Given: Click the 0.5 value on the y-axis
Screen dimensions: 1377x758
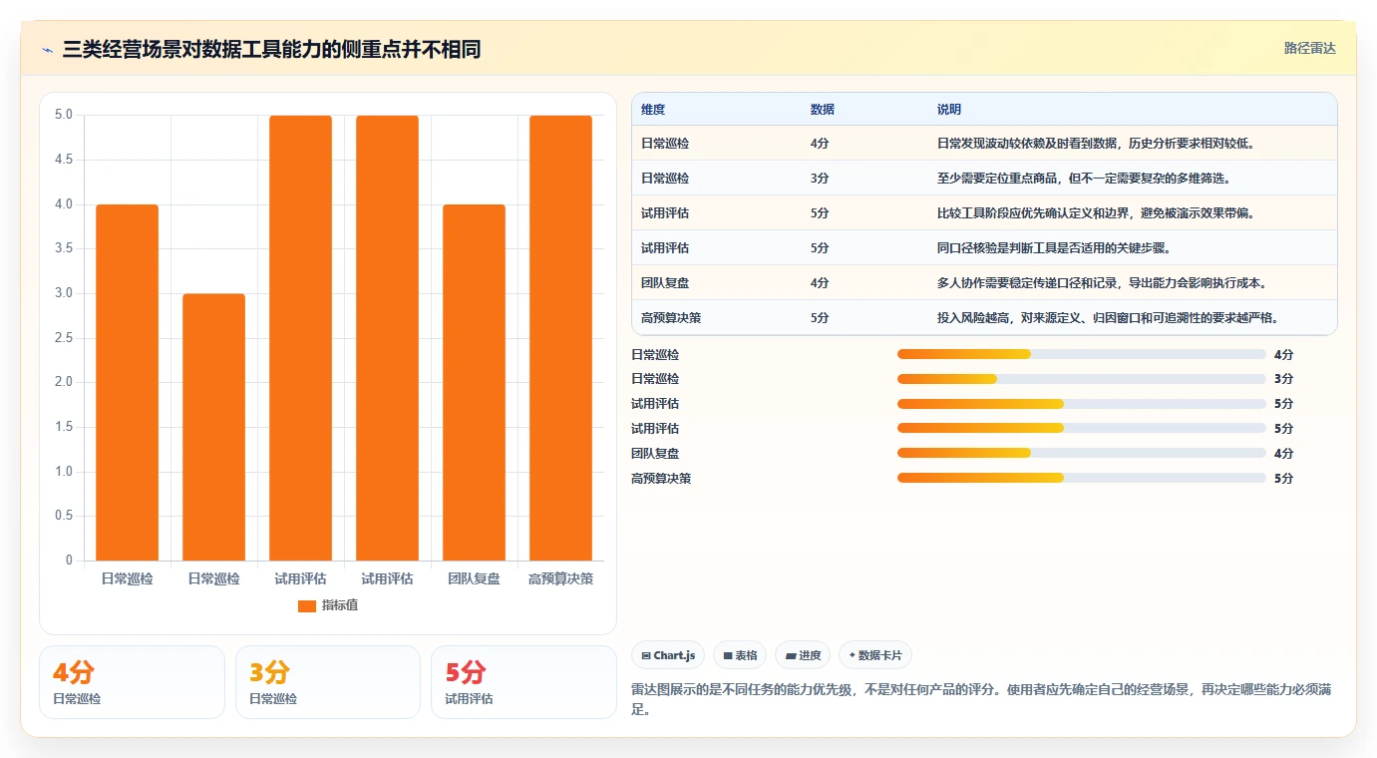Looking at the screenshot, I should [64, 516].
